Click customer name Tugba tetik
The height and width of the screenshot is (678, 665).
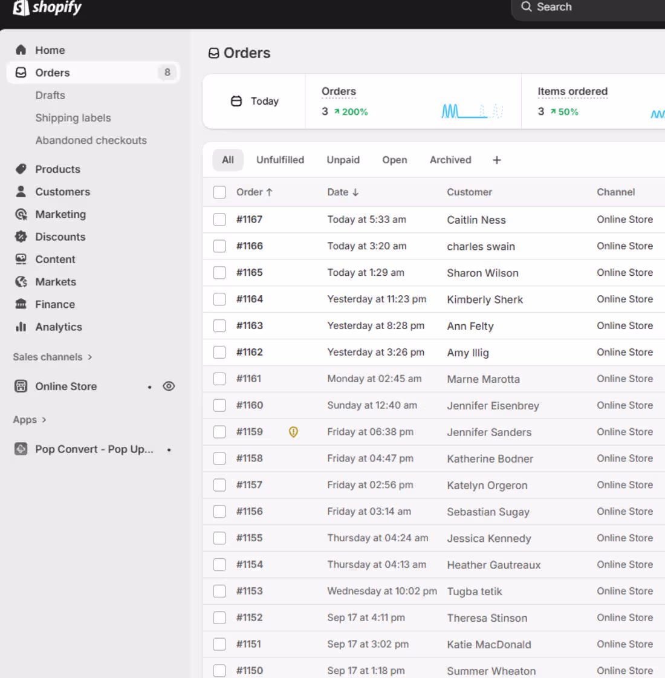475,591
